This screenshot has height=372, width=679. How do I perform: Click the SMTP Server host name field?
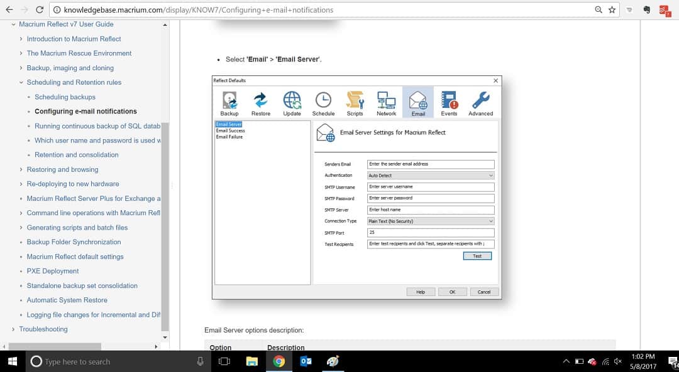coord(431,210)
